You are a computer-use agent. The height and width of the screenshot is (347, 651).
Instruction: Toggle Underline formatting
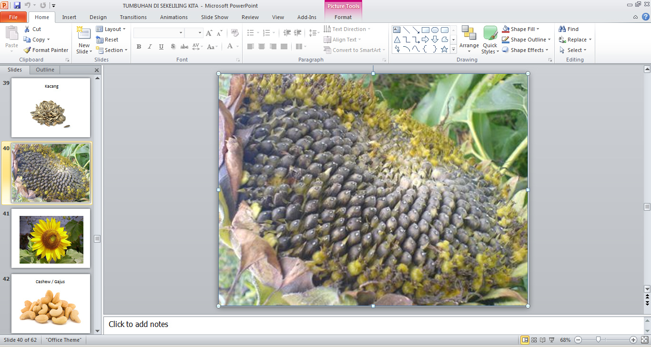click(x=161, y=47)
